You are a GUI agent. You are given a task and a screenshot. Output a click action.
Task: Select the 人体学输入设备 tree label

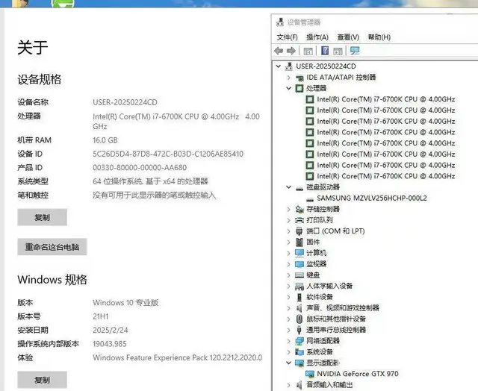[329, 286]
